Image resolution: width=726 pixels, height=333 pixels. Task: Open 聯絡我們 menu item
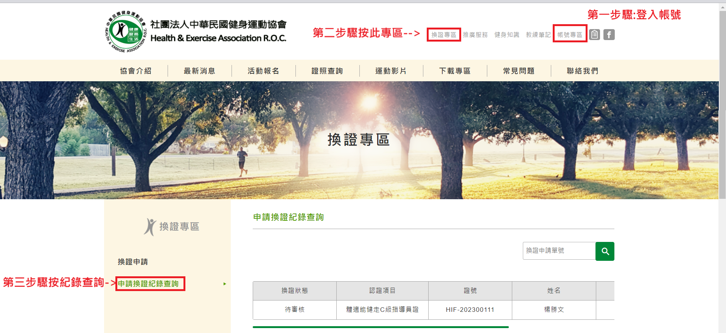pyautogui.click(x=583, y=71)
